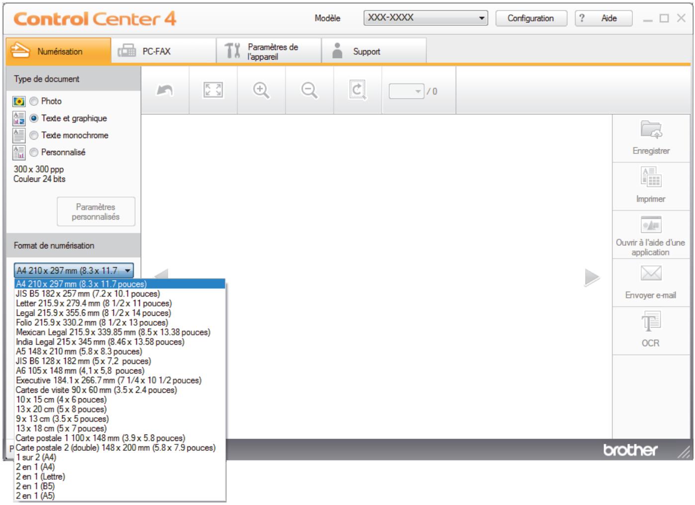
Task: Click the Aide button
Action: [x=604, y=18]
